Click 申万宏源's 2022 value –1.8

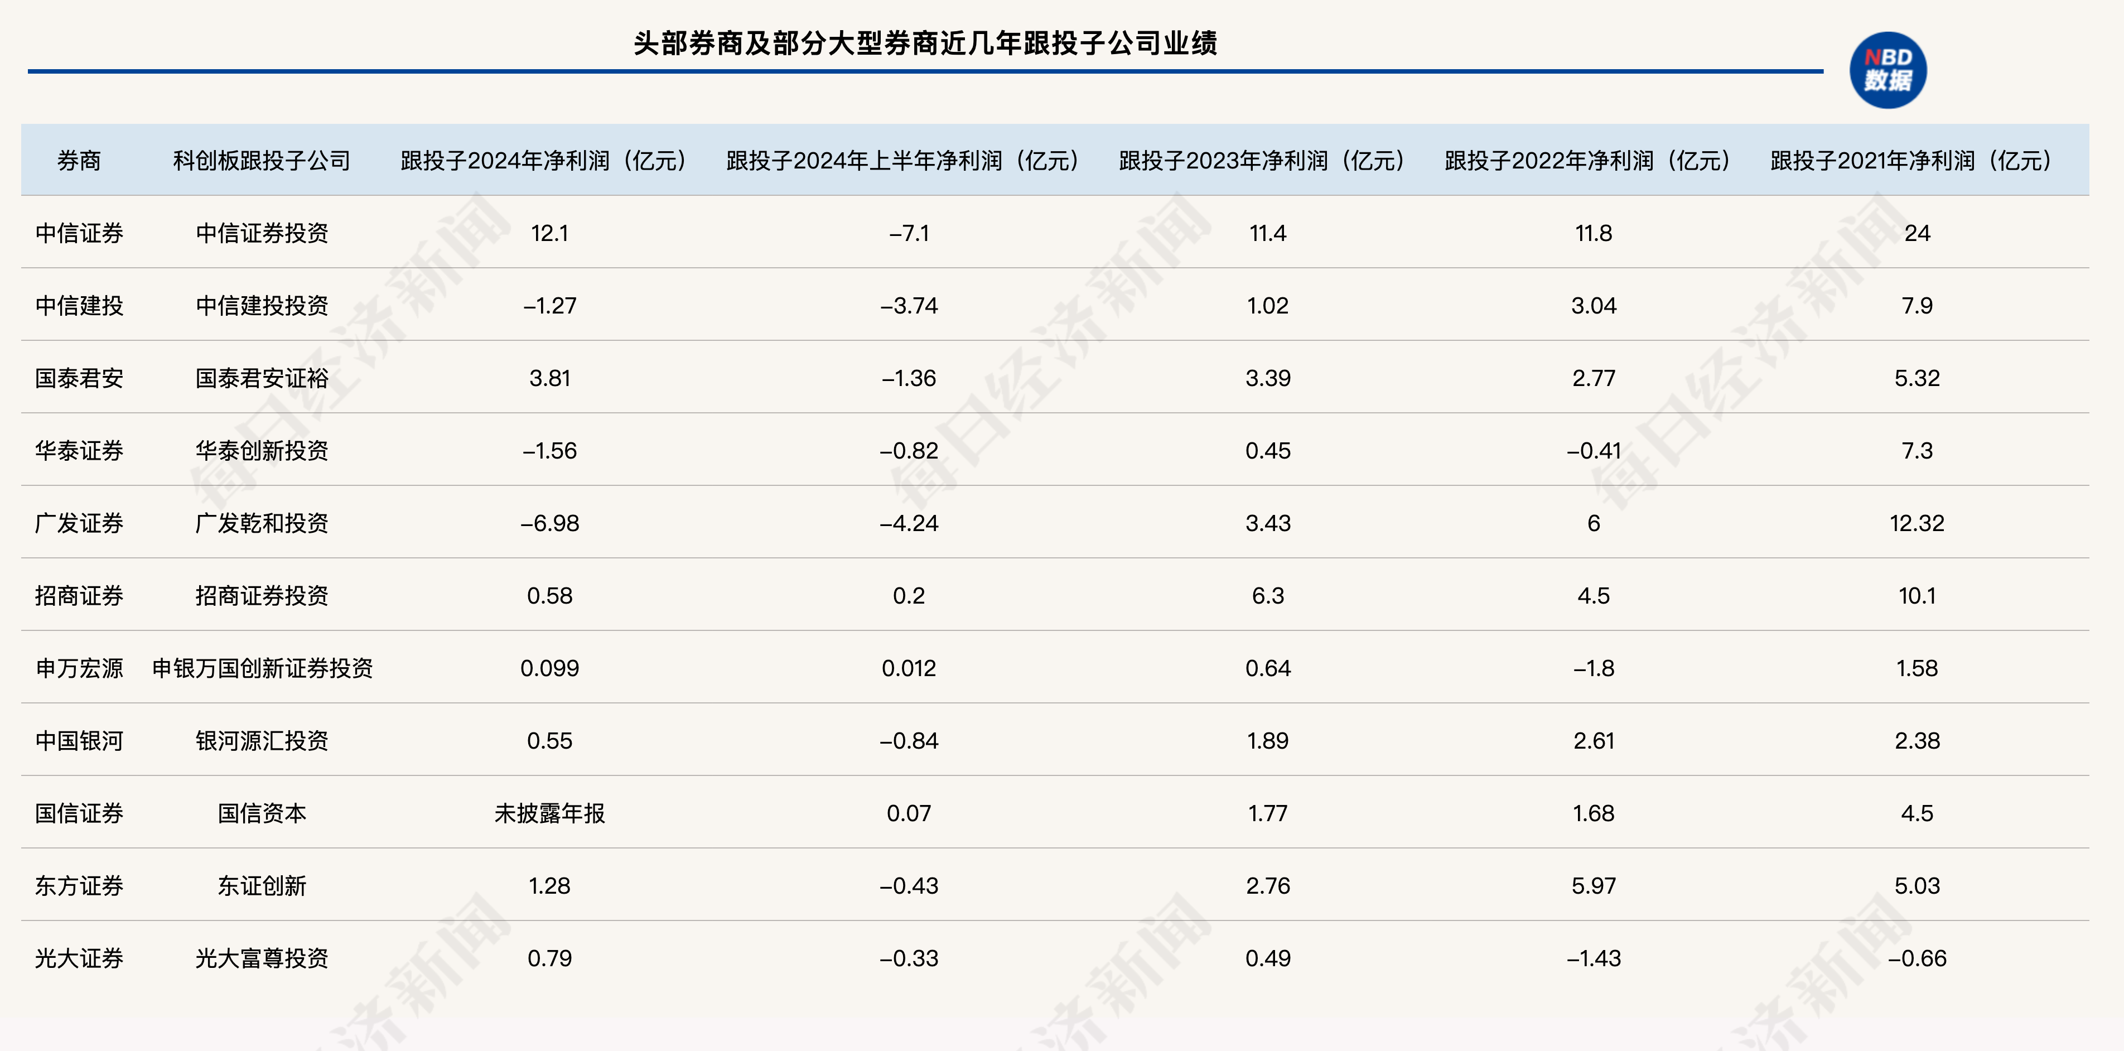[1594, 668]
